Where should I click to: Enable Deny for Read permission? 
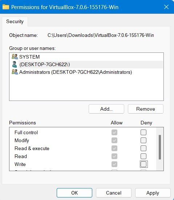click(143, 156)
